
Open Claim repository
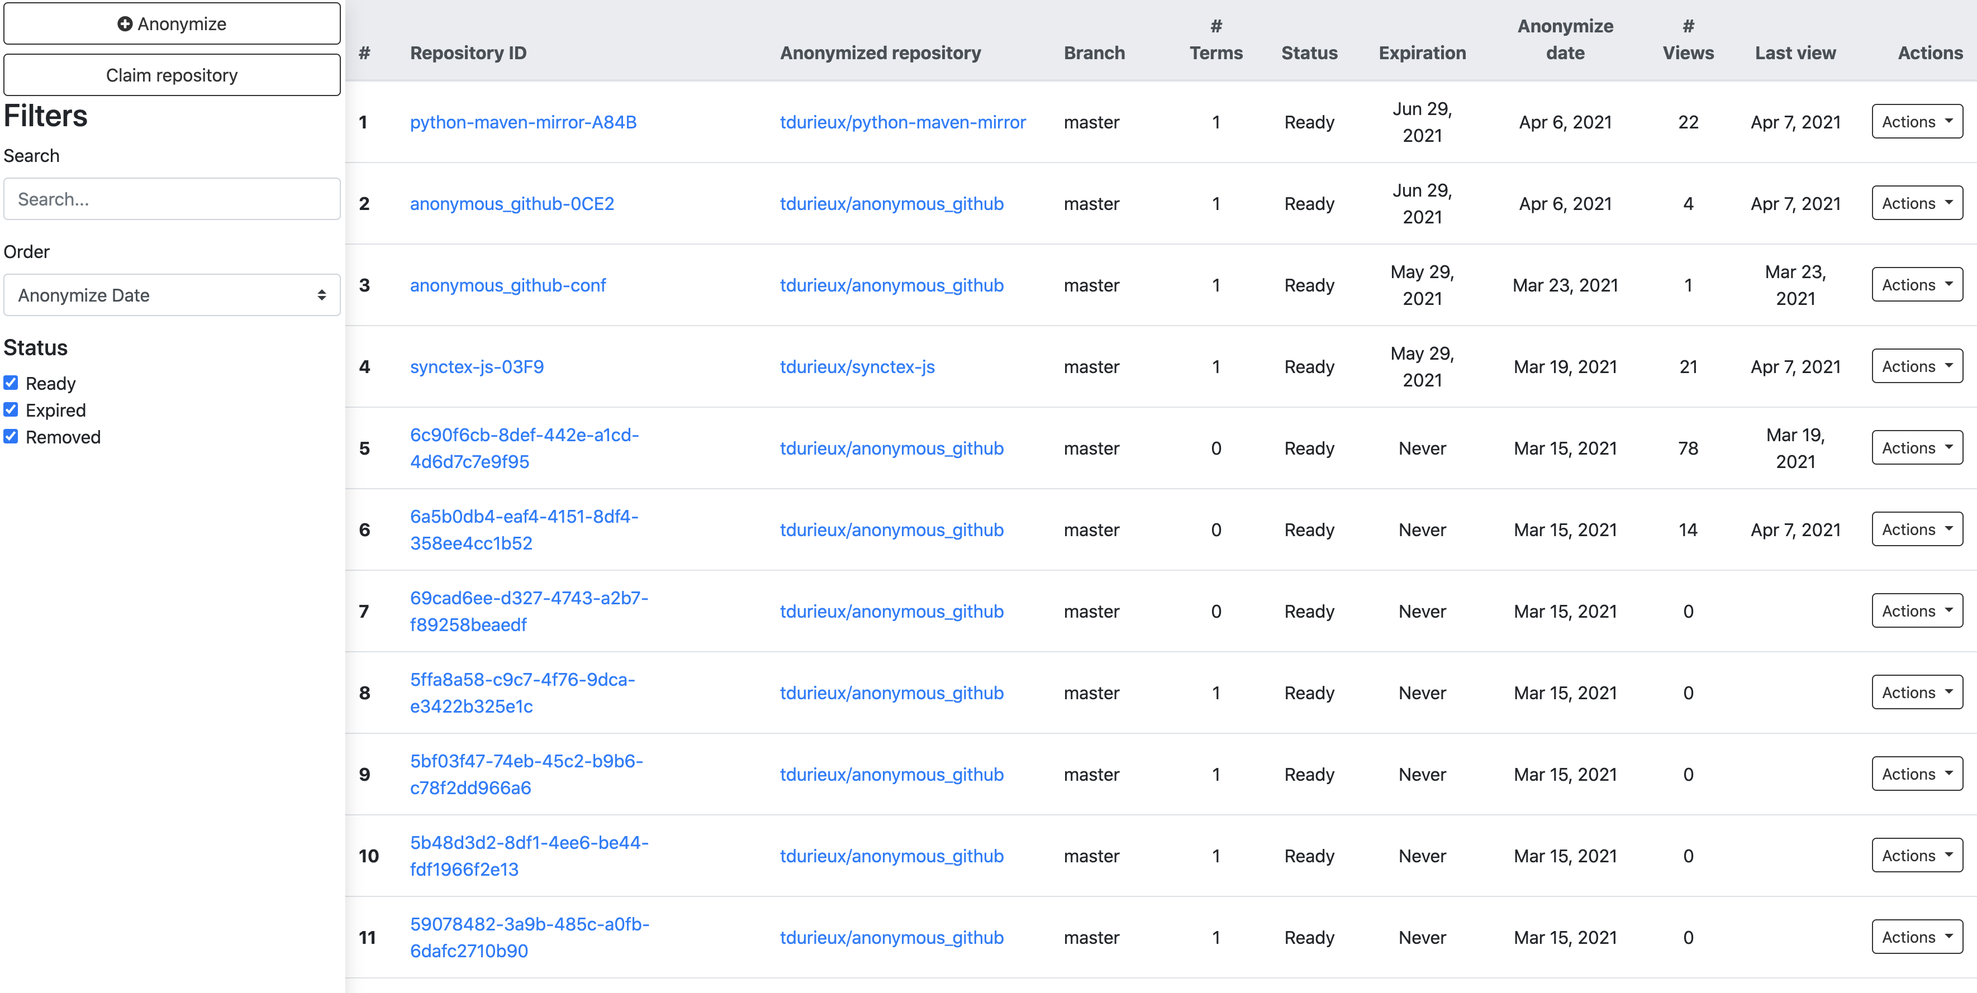point(172,75)
